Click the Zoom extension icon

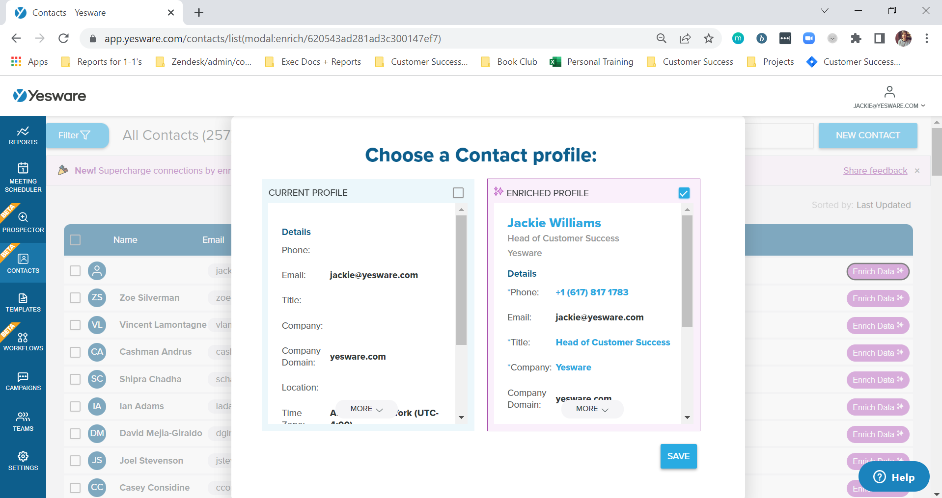tap(809, 38)
